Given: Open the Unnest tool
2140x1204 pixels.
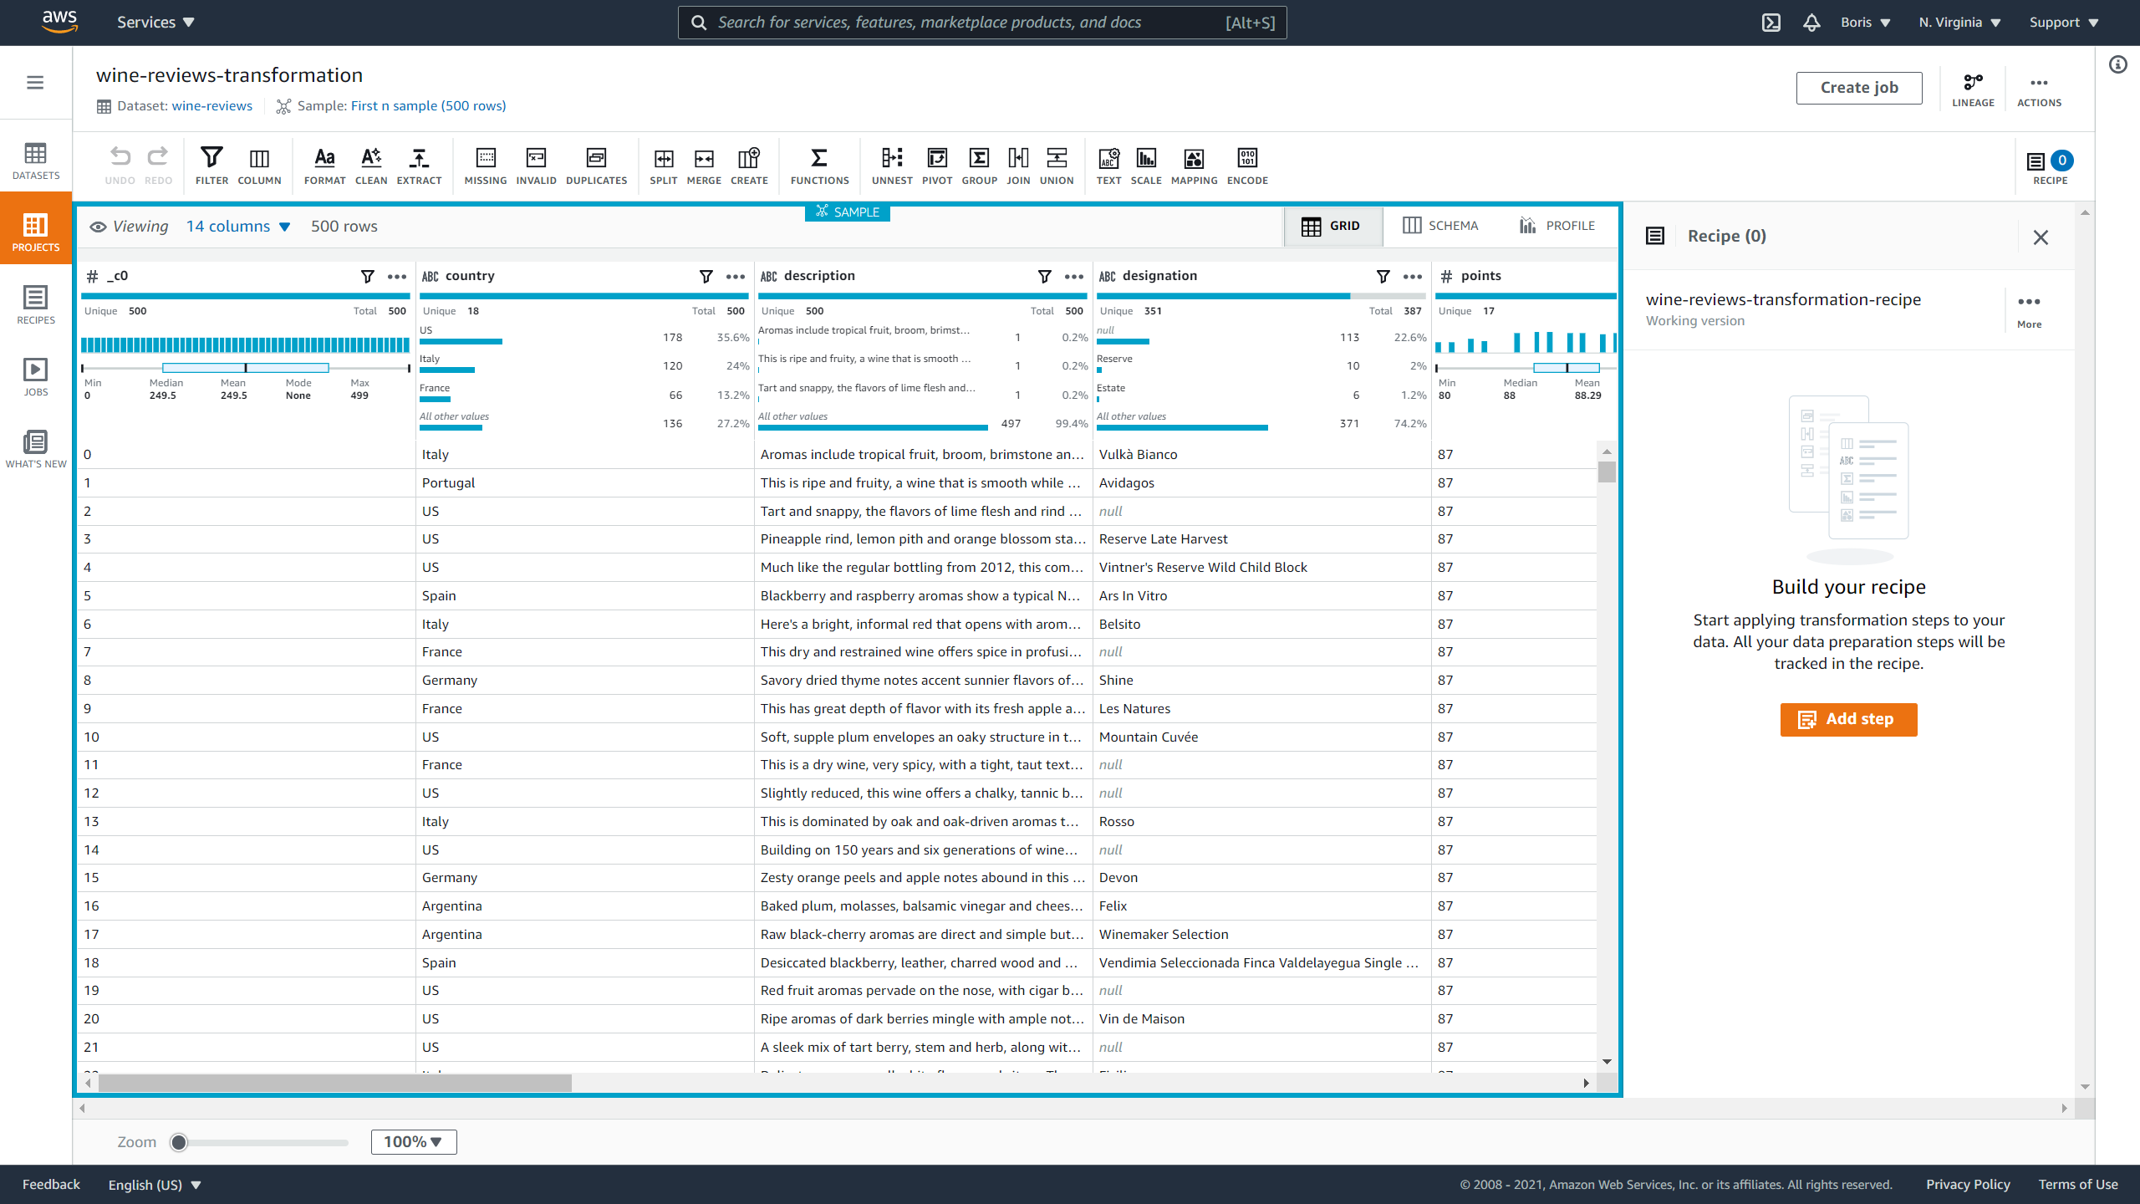Looking at the screenshot, I should [892, 166].
